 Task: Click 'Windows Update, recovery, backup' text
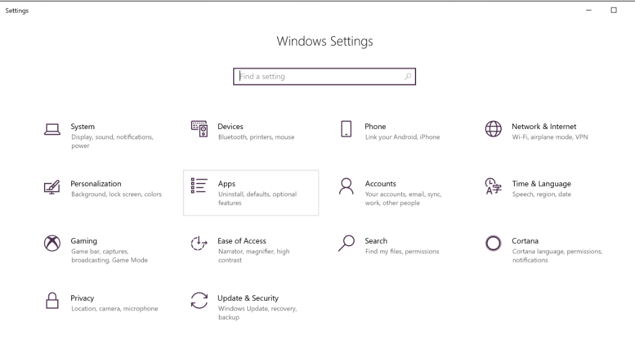(257, 313)
